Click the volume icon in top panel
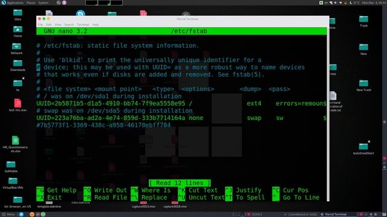This screenshot has width=387, height=217. [x=336, y=2]
